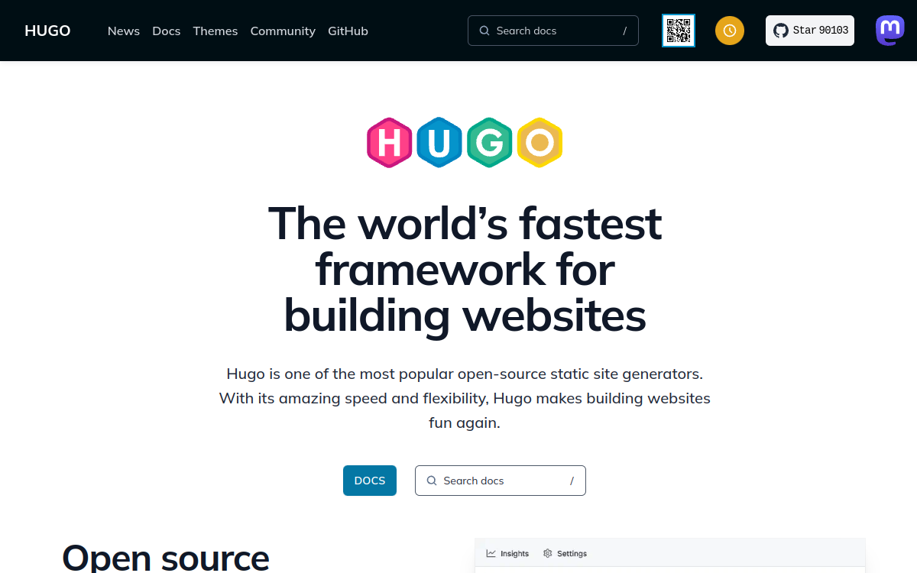The width and height of the screenshot is (917, 573).
Task: Go to Themes in the navigation
Action: click(215, 31)
